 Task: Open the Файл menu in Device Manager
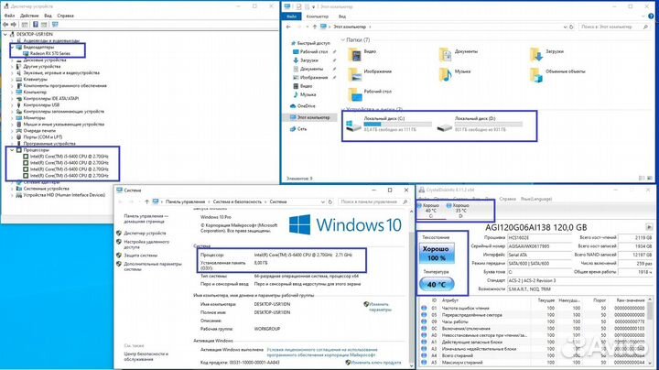[9, 16]
